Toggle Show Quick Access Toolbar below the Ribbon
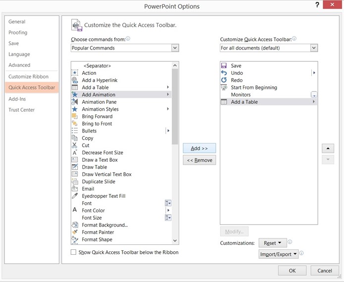344x282 pixels. pos(73,252)
